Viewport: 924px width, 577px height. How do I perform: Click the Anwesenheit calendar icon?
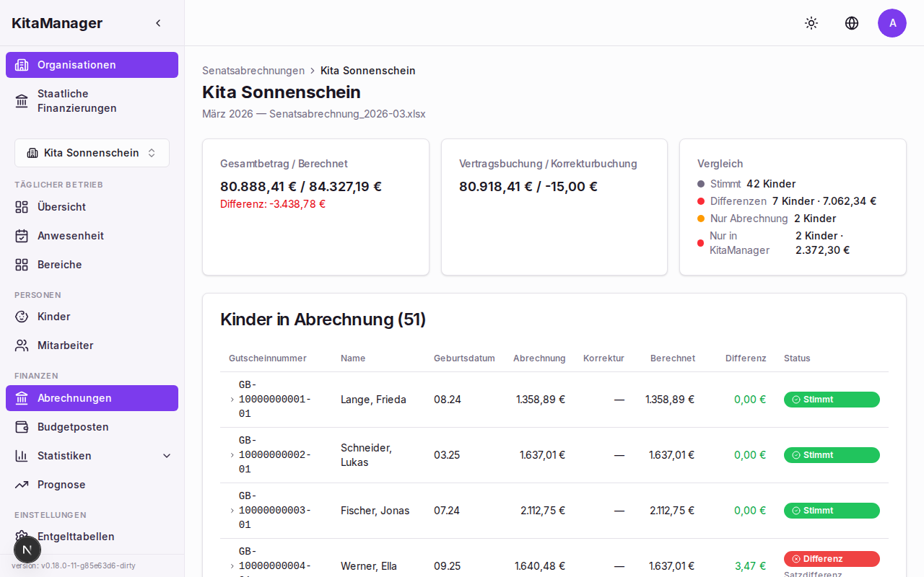click(22, 236)
